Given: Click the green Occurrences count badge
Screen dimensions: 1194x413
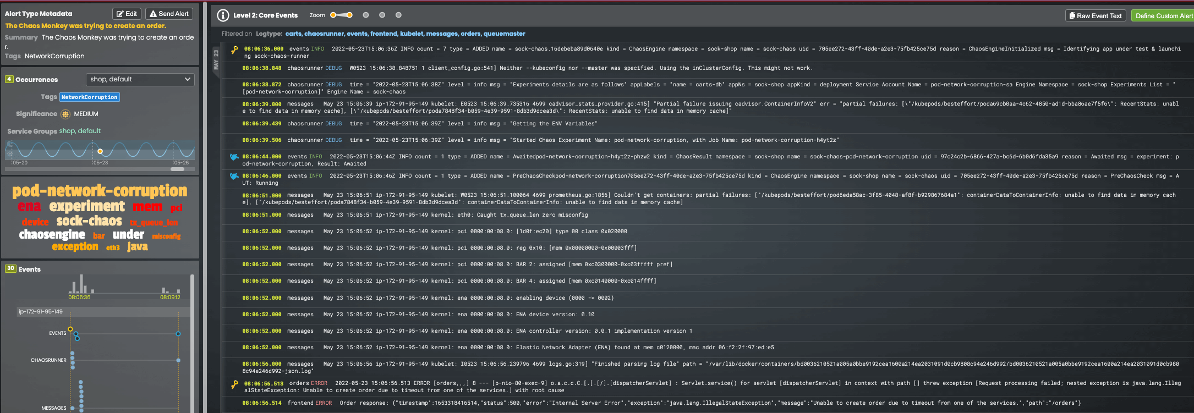Looking at the screenshot, I should 9,79.
